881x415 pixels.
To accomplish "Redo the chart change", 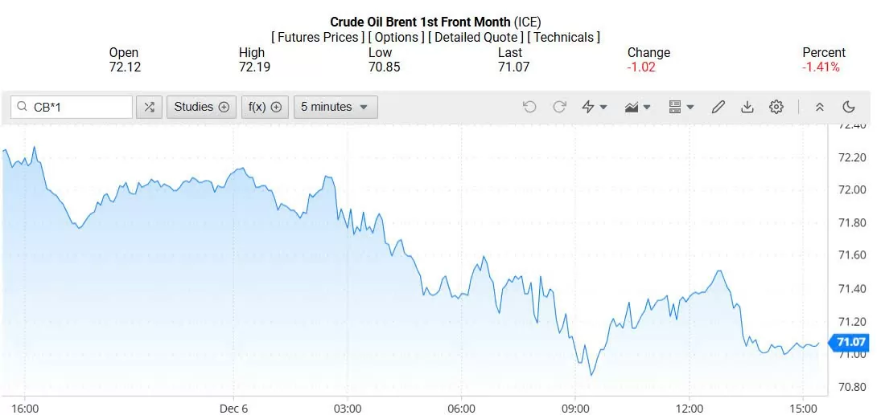I will click(x=559, y=107).
